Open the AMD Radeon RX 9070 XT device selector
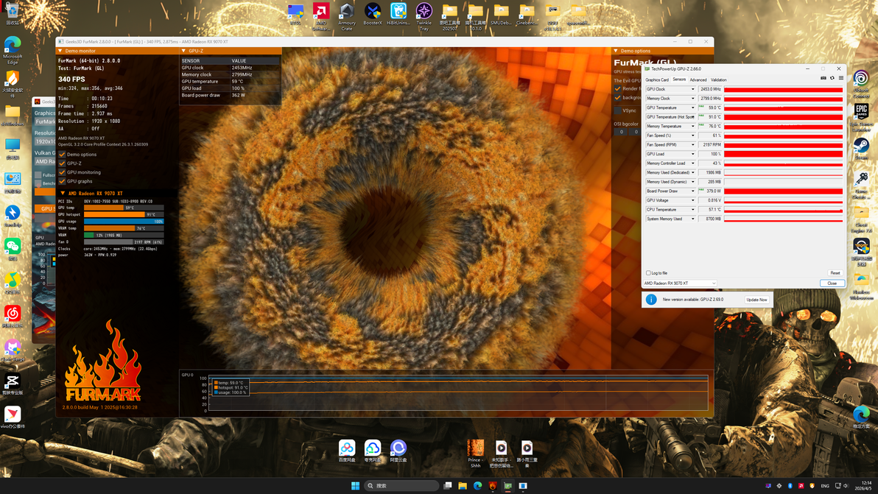878x494 pixels. (680, 283)
